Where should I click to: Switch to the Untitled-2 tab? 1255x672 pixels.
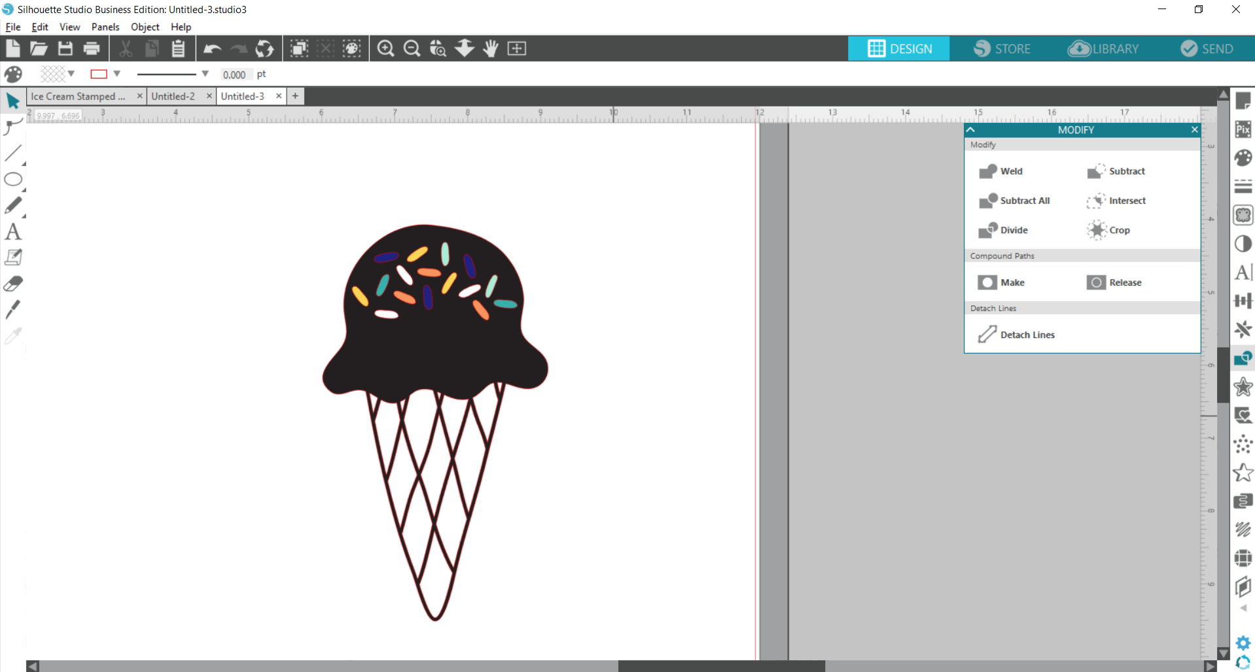pos(173,96)
